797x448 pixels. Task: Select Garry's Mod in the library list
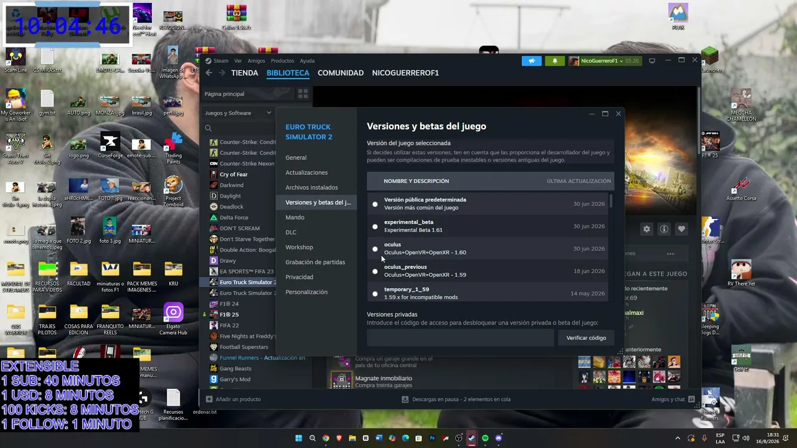pos(235,380)
